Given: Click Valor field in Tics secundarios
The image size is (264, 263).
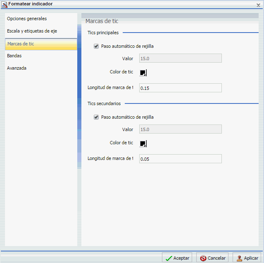Looking at the screenshot, I should 180,129.
